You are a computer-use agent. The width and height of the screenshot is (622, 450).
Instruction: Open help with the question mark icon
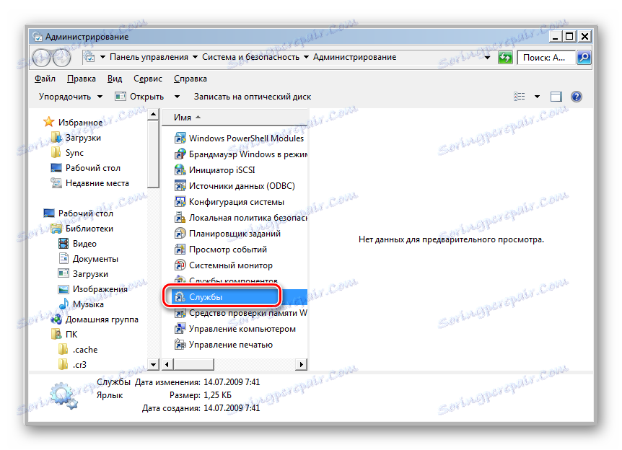(x=576, y=97)
